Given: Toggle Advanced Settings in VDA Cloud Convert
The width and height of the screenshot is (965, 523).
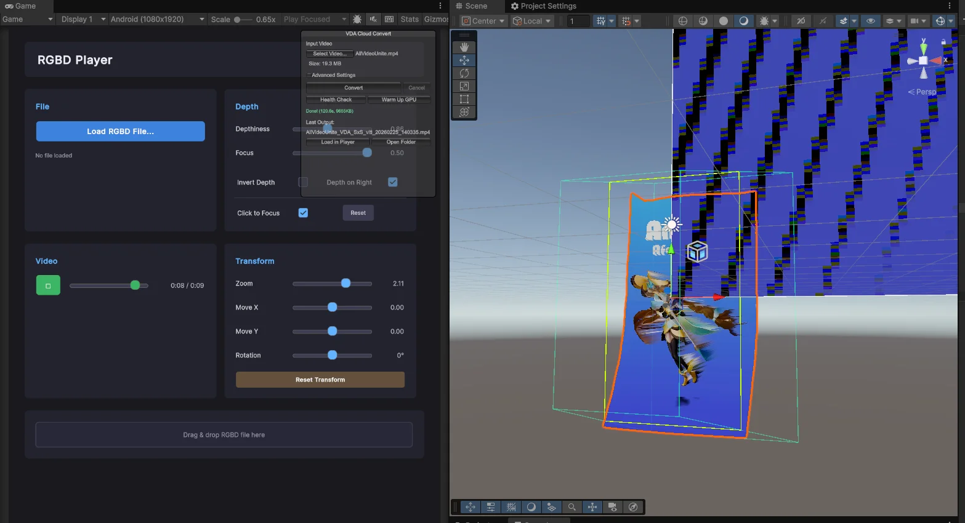Looking at the screenshot, I should [331, 75].
